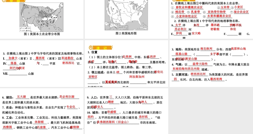Select red answer 苏必利尔湖
The image size is (253, 134).
point(67,97)
